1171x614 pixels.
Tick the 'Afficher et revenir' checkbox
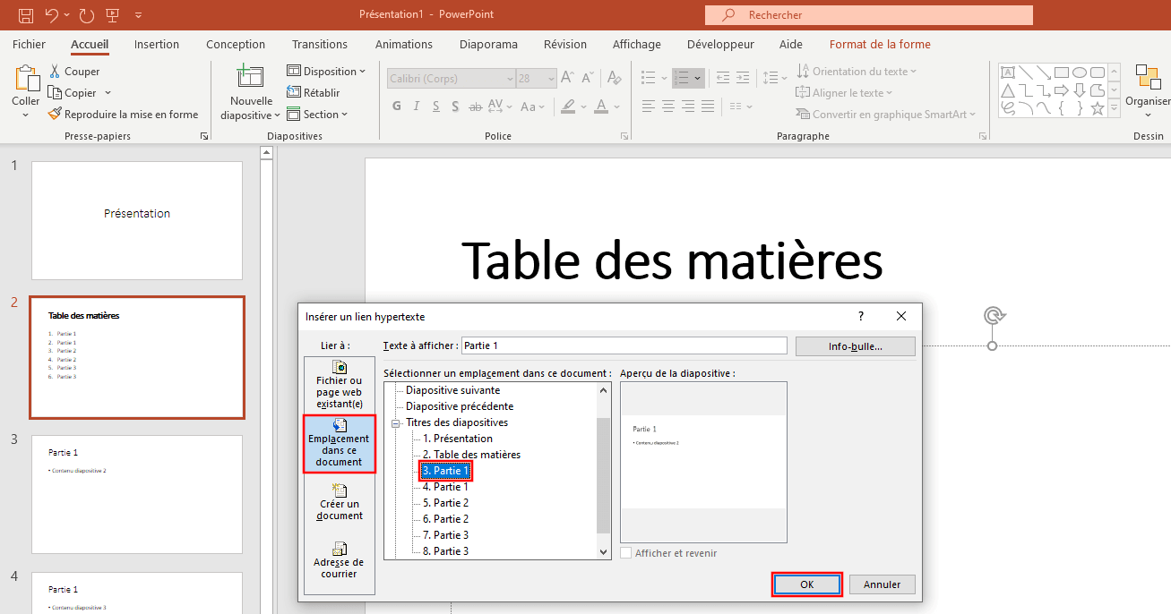click(x=626, y=553)
